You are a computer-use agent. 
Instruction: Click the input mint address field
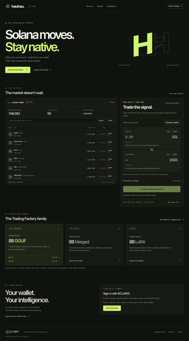pyautogui.click(x=142, y=145)
